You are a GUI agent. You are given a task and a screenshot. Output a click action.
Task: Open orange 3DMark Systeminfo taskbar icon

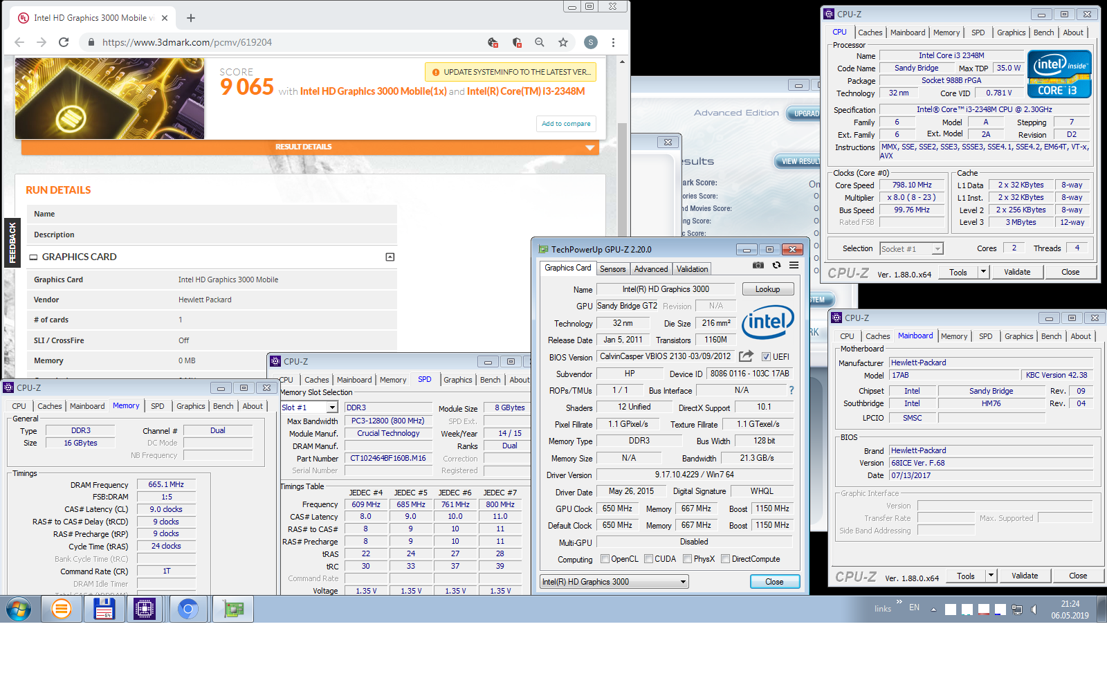62,609
